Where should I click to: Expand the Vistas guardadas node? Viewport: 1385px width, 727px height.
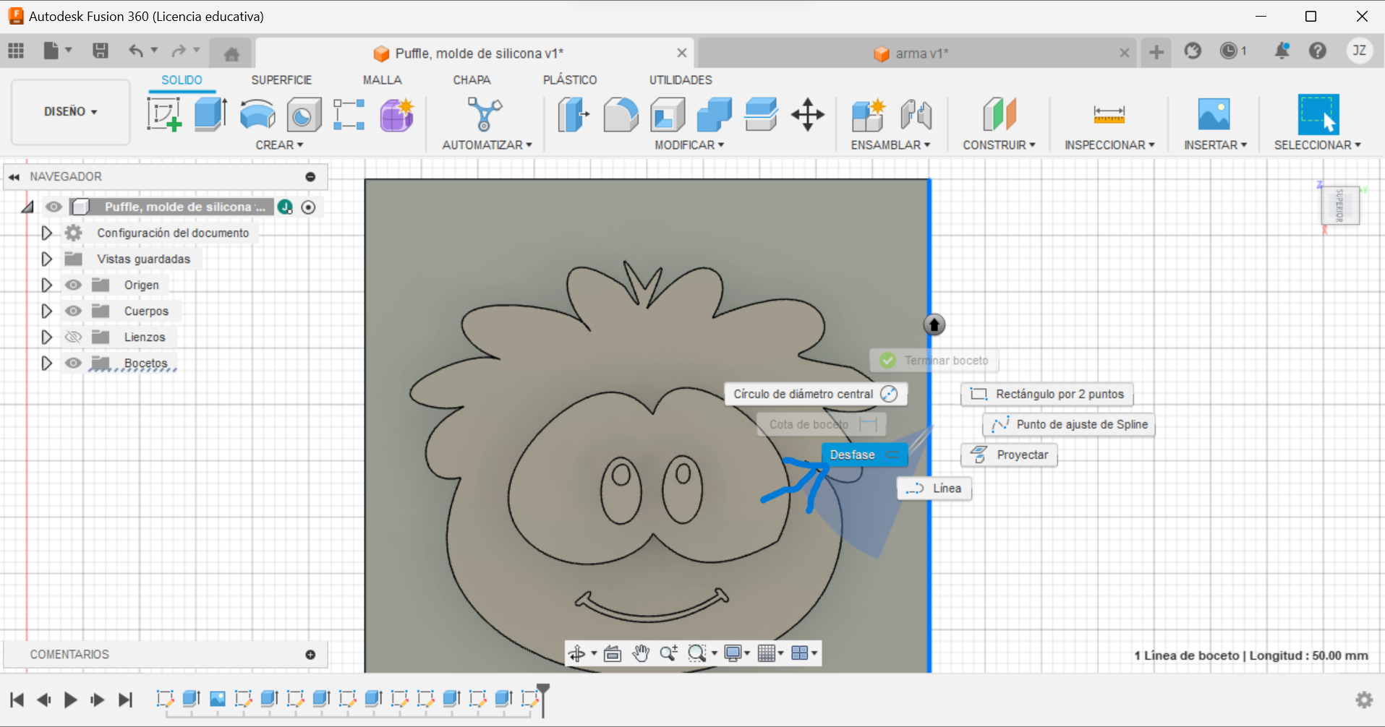pyautogui.click(x=46, y=259)
